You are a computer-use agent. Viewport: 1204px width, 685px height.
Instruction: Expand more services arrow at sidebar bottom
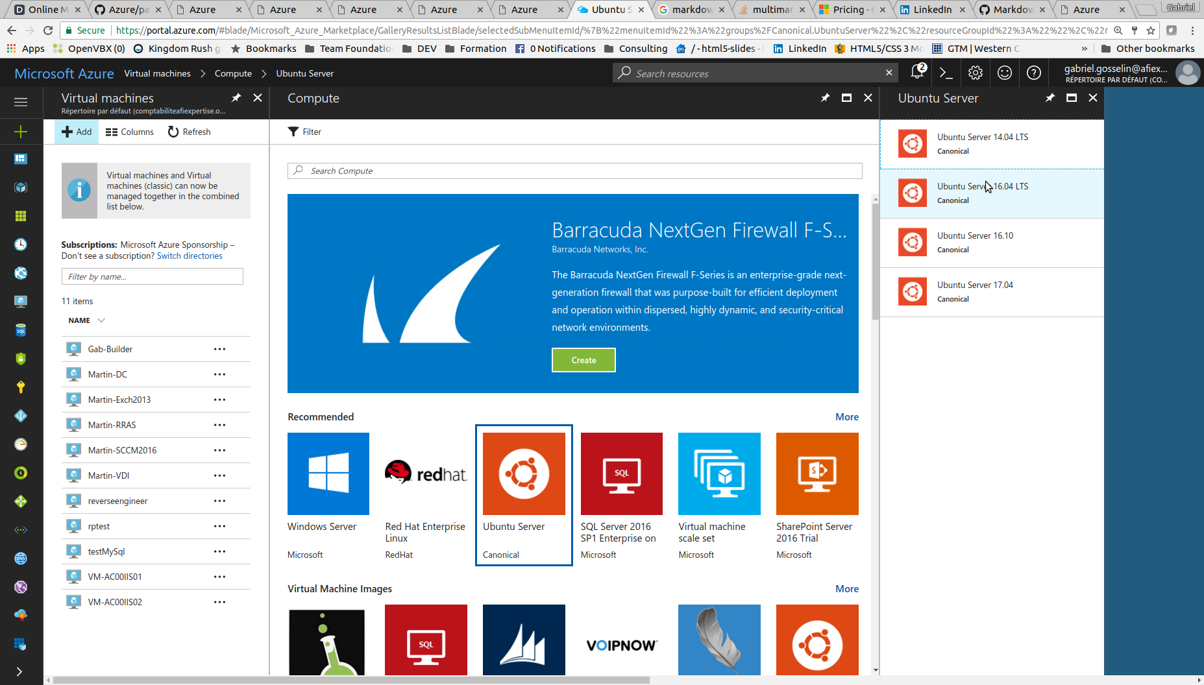pos(19,671)
